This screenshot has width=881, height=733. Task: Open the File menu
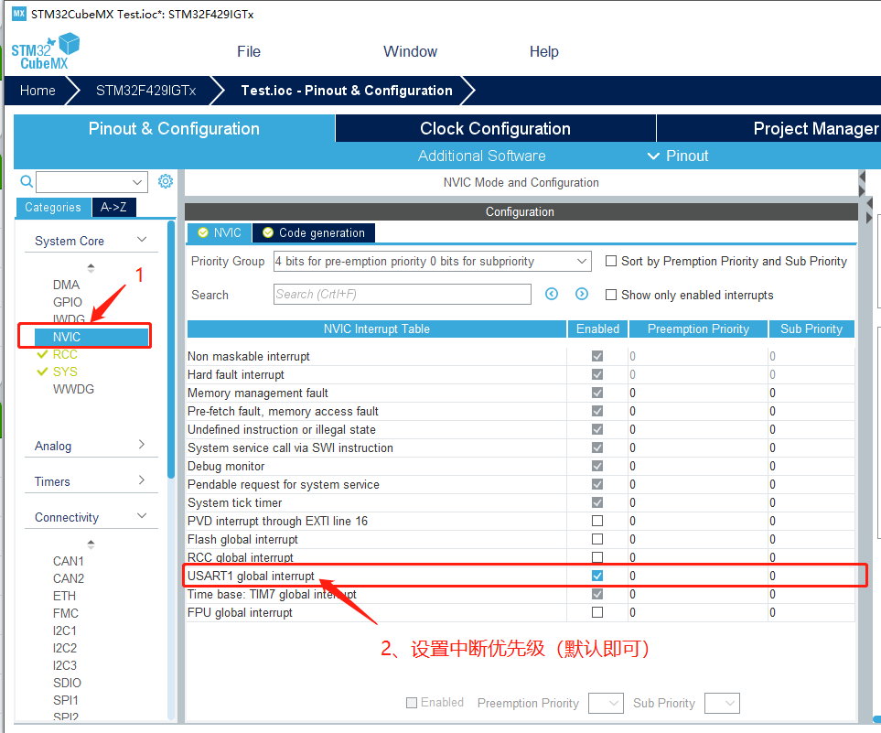coord(249,52)
